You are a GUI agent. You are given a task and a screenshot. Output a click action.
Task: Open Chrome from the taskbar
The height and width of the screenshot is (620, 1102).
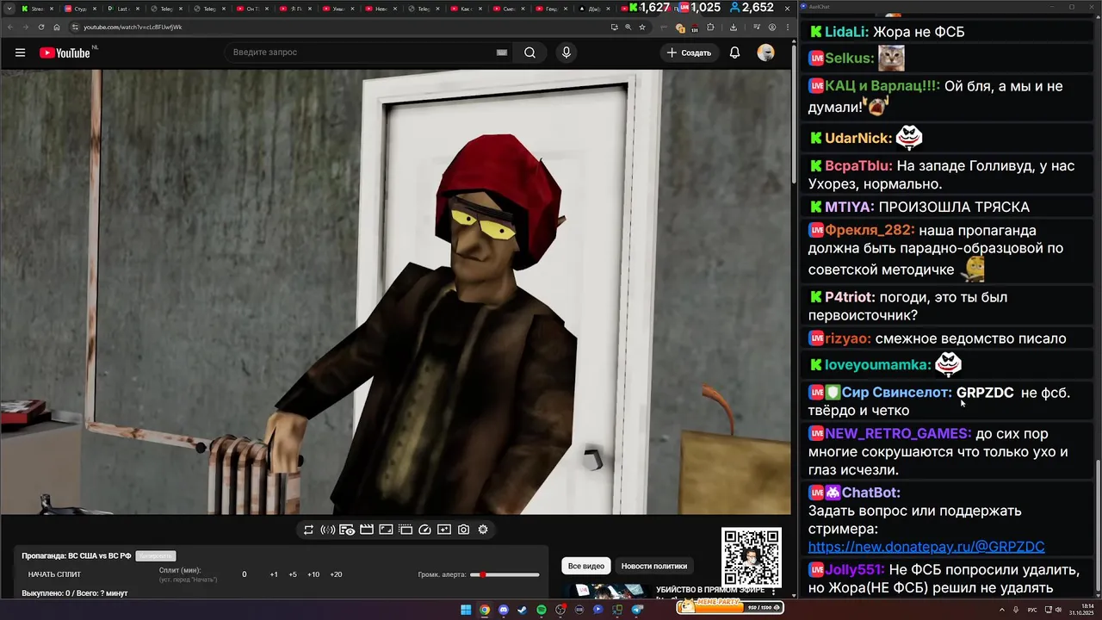coord(485,610)
